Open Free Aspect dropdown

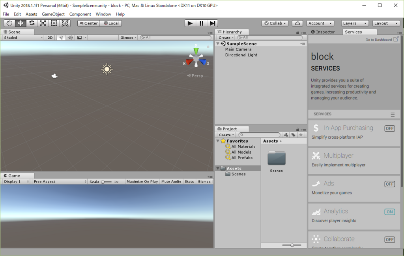coord(60,182)
